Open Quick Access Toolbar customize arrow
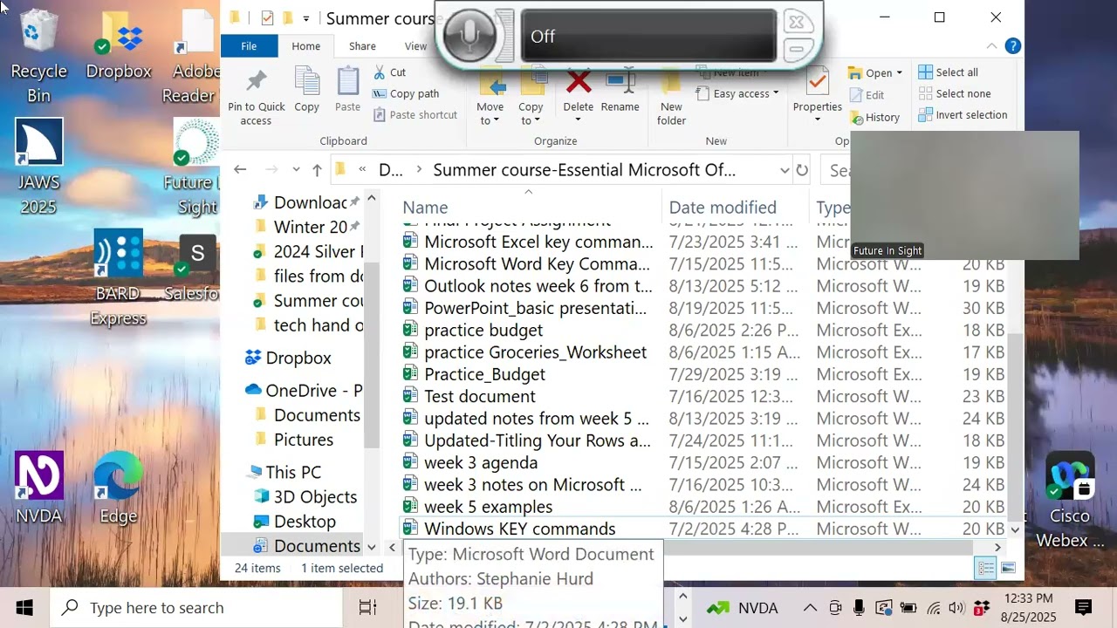Viewport: 1117px width, 628px height. pos(305,18)
